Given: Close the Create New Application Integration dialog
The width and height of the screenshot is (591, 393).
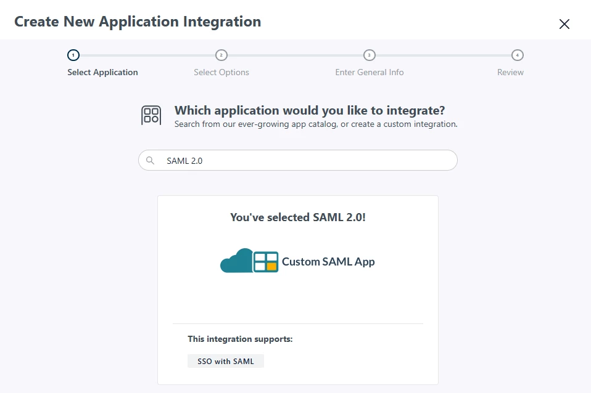Looking at the screenshot, I should point(564,24).
